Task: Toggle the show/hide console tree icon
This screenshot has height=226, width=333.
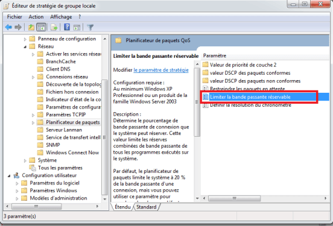Action: click(41, 27)
